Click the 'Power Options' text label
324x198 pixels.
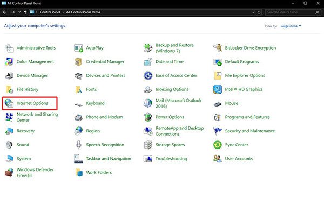(170, 117)
